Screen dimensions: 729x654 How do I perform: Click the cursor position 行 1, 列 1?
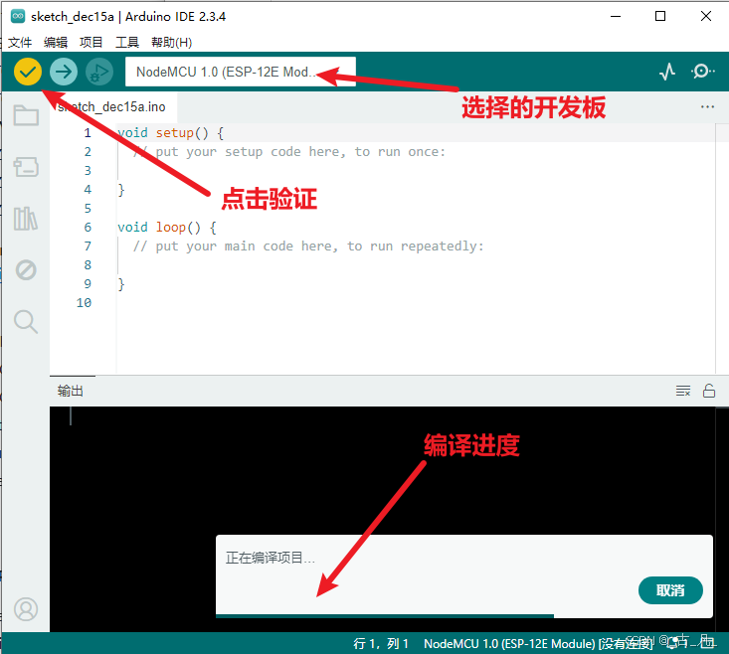pos(381,643)
